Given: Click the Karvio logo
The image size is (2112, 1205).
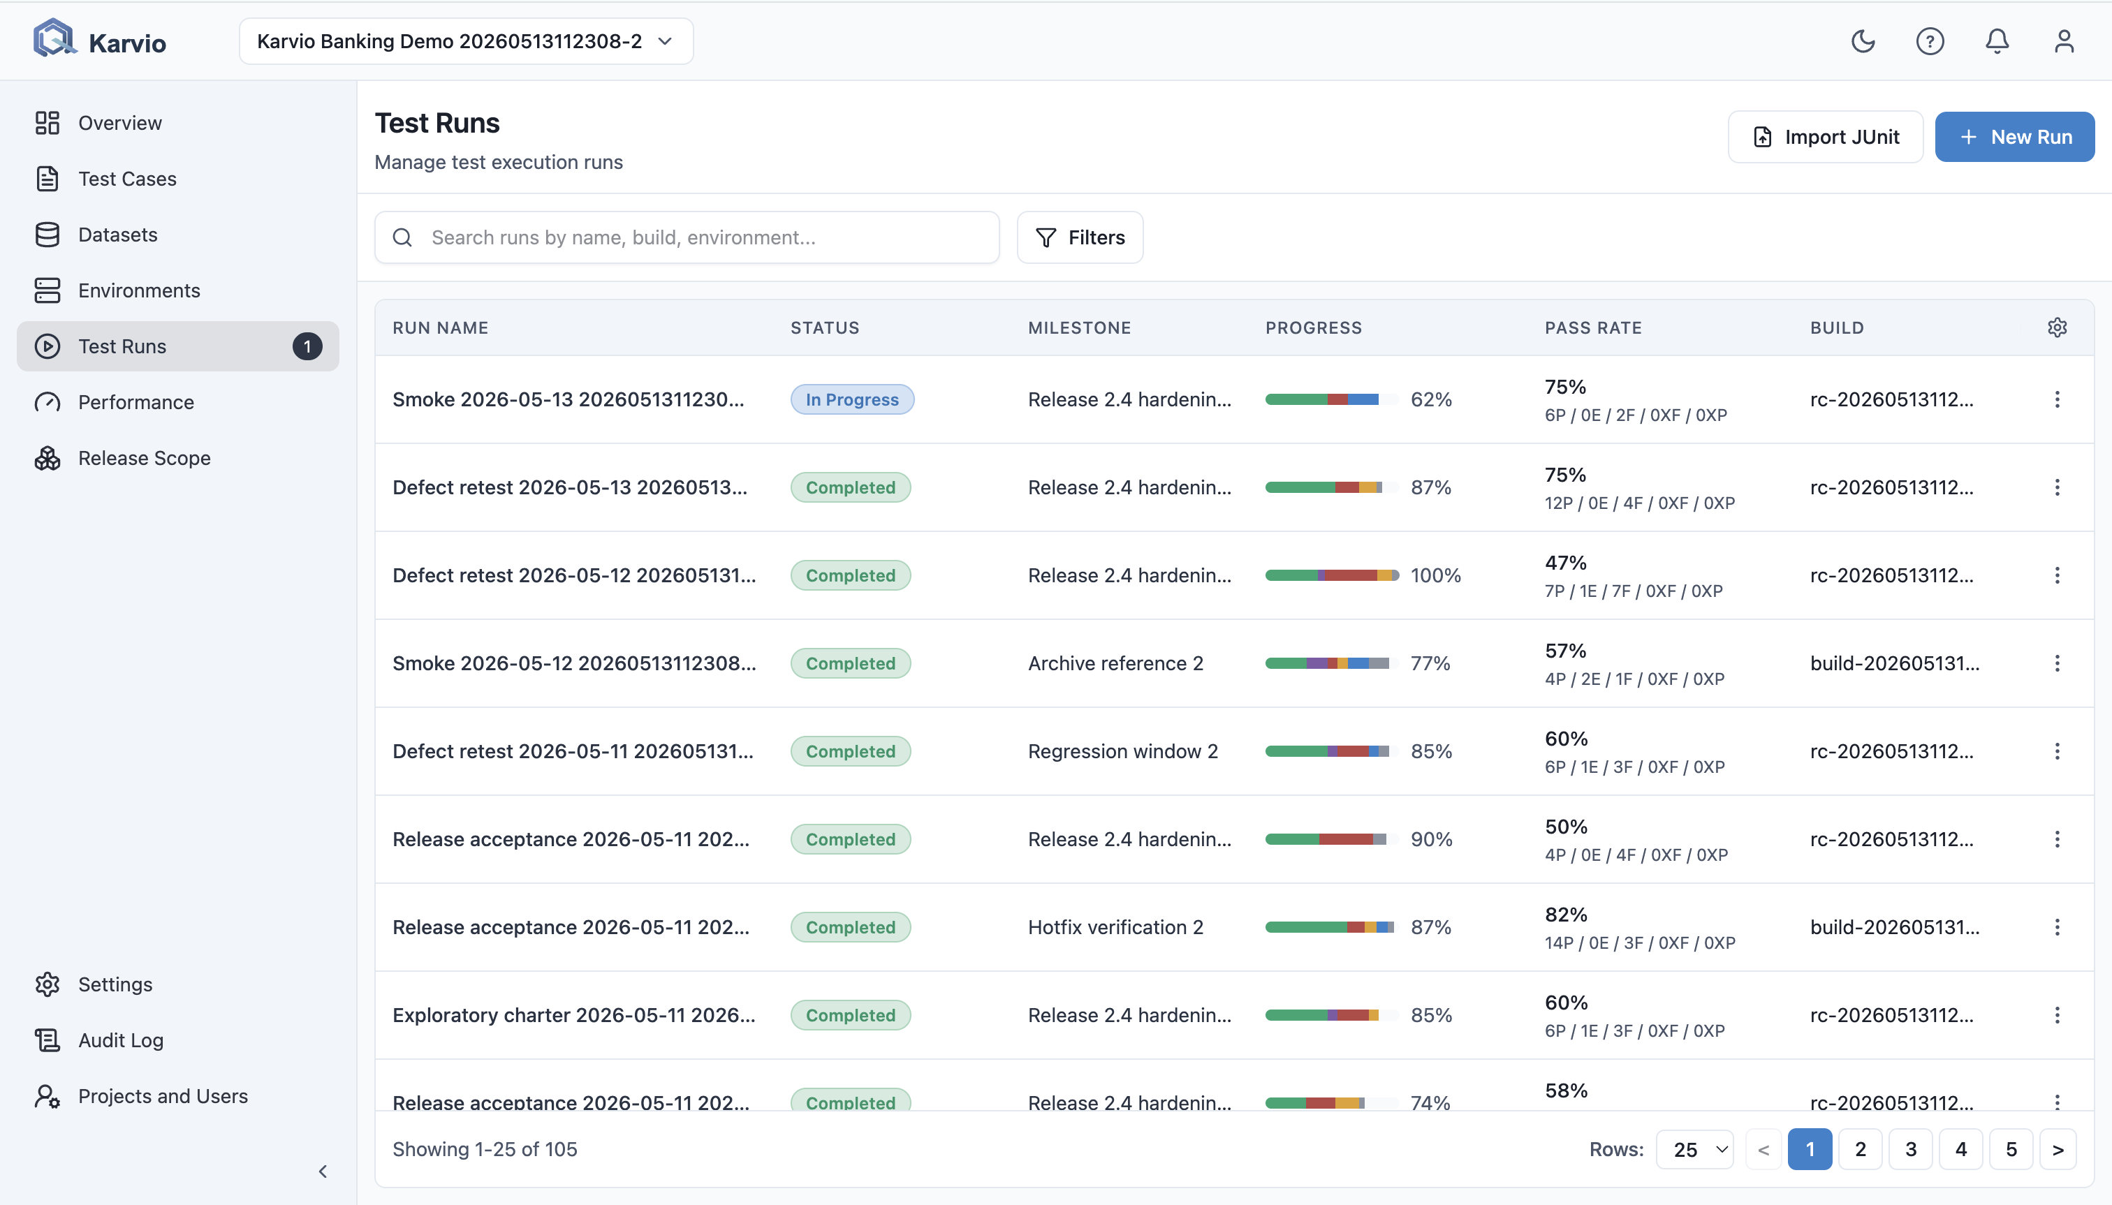Looking at the screenshot, I should pos(99,40).
